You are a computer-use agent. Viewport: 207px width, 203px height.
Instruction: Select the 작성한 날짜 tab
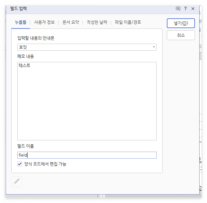pos(97,23)
